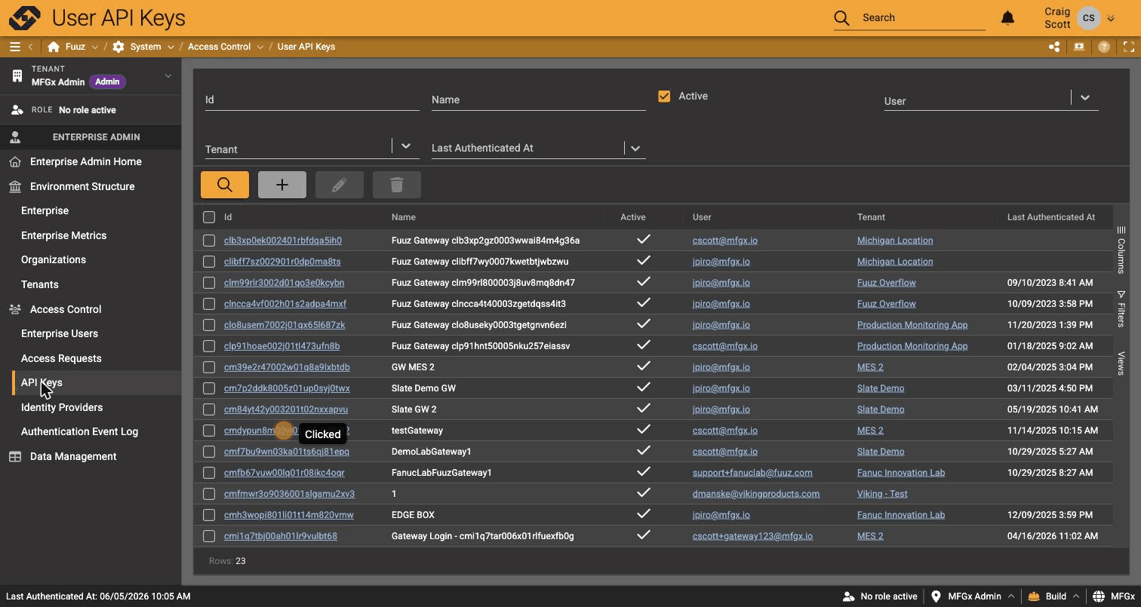Toggle the hamburger sidebar menu
This screenshot has height=607, width=1141.
[x=14, y=47]
